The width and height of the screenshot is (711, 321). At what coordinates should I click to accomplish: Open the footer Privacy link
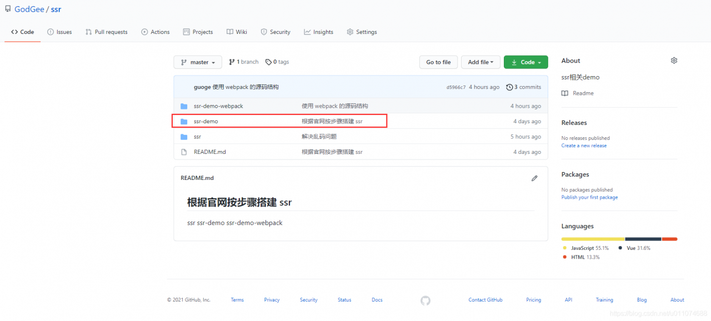click(x=272, y=300)
